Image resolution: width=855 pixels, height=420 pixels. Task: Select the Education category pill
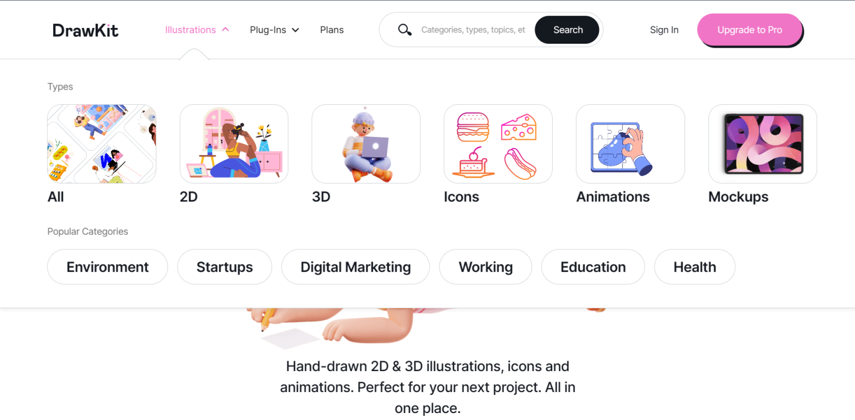[x=593, y=267]
